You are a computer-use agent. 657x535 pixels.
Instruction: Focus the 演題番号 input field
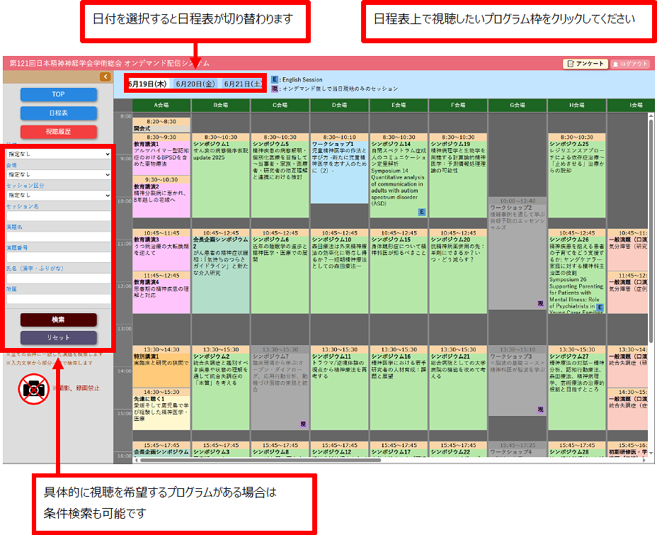point(58,257)
